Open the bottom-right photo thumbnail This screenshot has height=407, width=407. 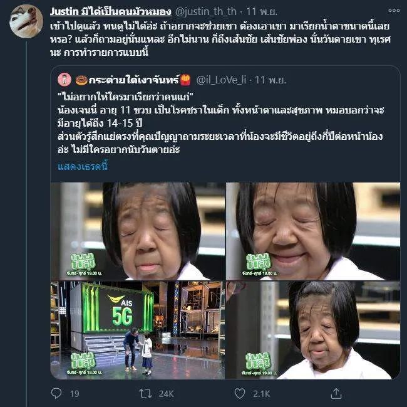313,330
